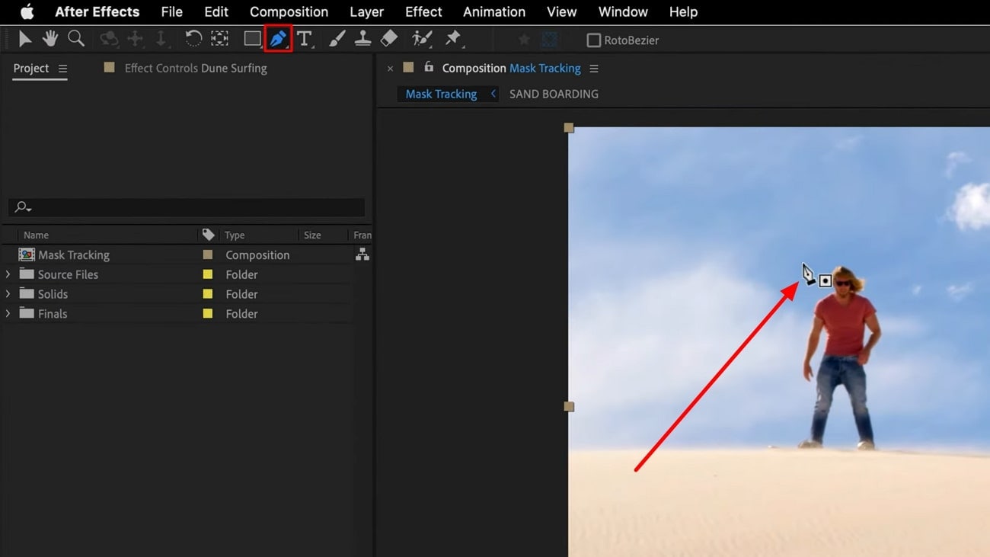
Task: Select the Mask Tracking breadcrumb tab
Action: pyautogui.click(x=441, y=94)
